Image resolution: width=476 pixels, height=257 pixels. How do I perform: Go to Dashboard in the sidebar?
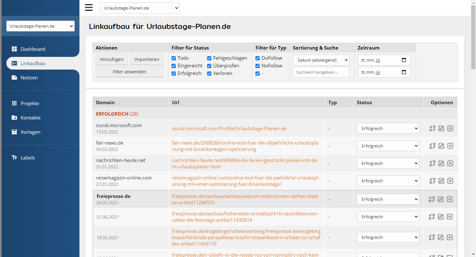coord(33,49)
